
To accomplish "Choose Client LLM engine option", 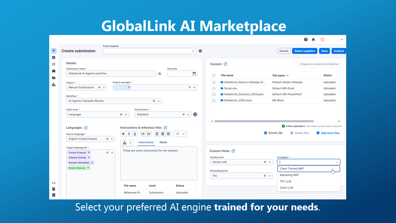I will coord(309,188).
